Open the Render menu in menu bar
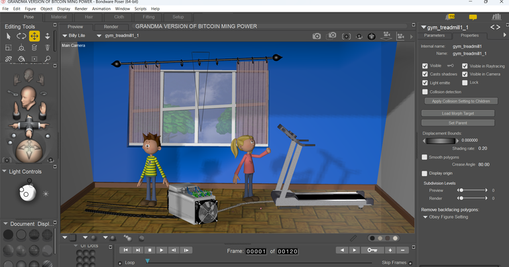This screenshot has width=509, height=267. pos(81,9)
